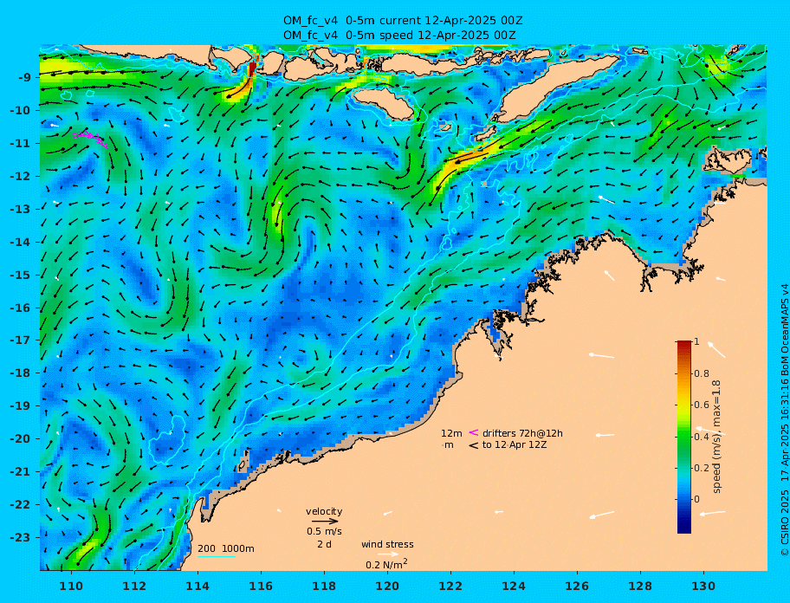Image resolution: width=790 pixels, height=603 pixels.
Task: Click the longitude axis label 110
Action: pos(71,587)
